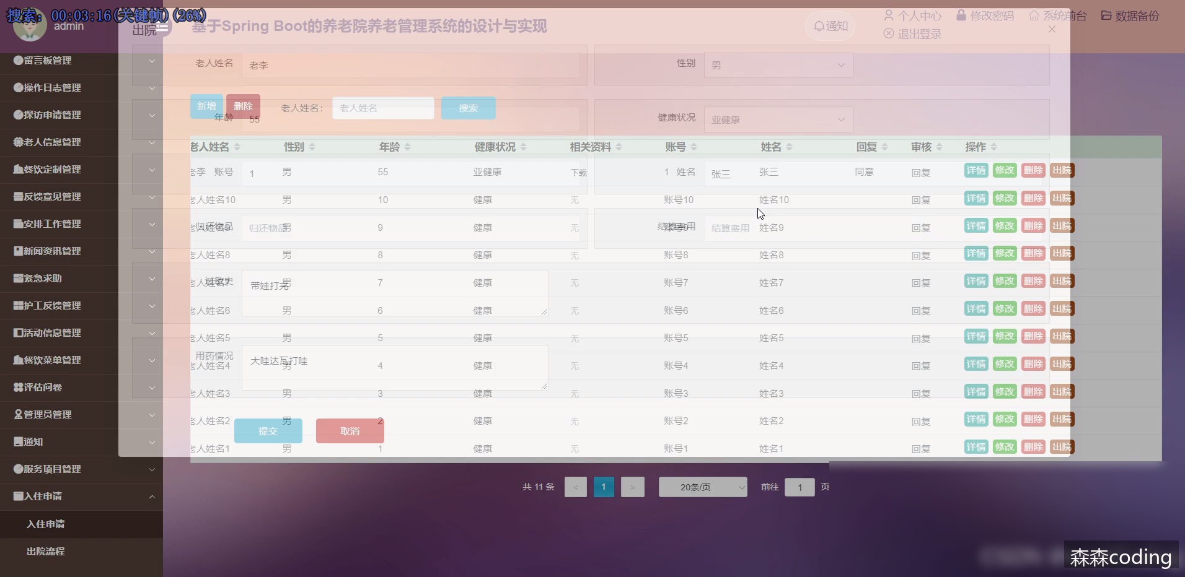The width and height of the screenshot is (1185, 577).
Task: Click the 系统前台 home icon
Action: point(1034,15)
